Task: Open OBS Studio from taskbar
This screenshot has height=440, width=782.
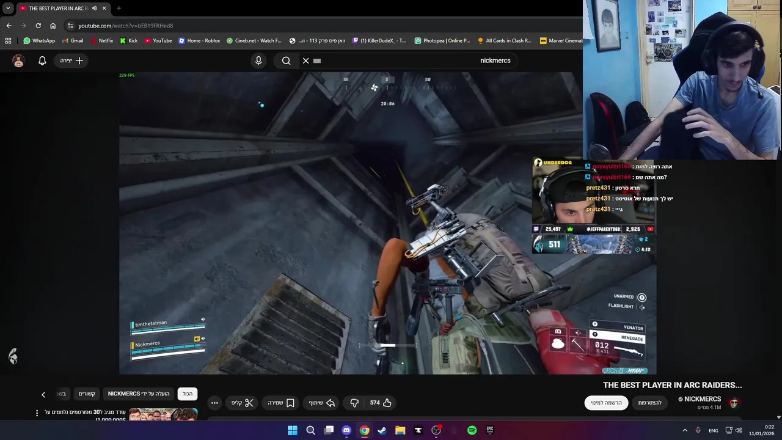Action: pos(436,430)
